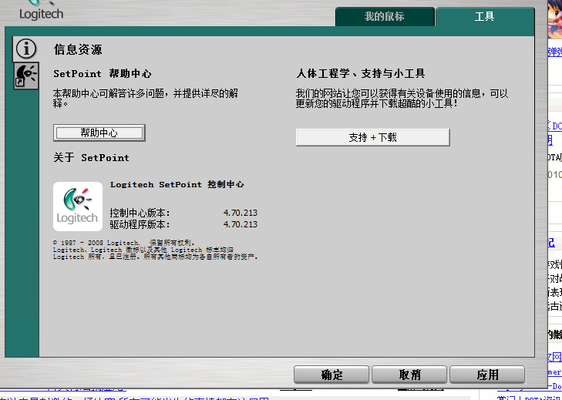This screenshot has height=400, width=562.
Task: Apply changes with 应用 button
Action: coord(487,375)
